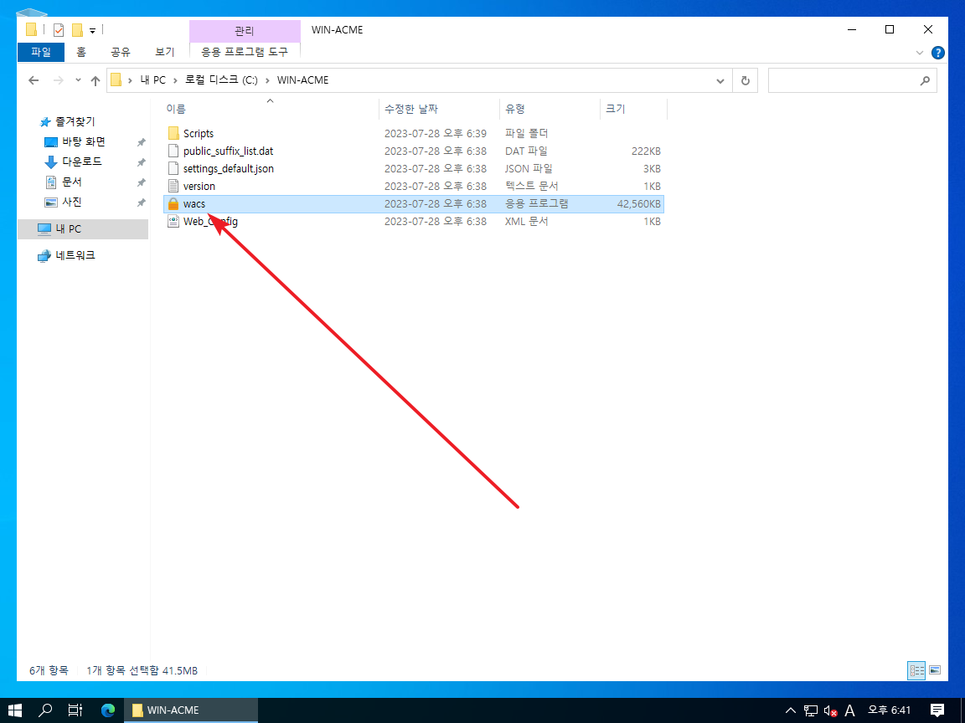Open Customize Quick Access Toolbar dropdown
This screenshot has width=965, height=723.
pos(92,30)
